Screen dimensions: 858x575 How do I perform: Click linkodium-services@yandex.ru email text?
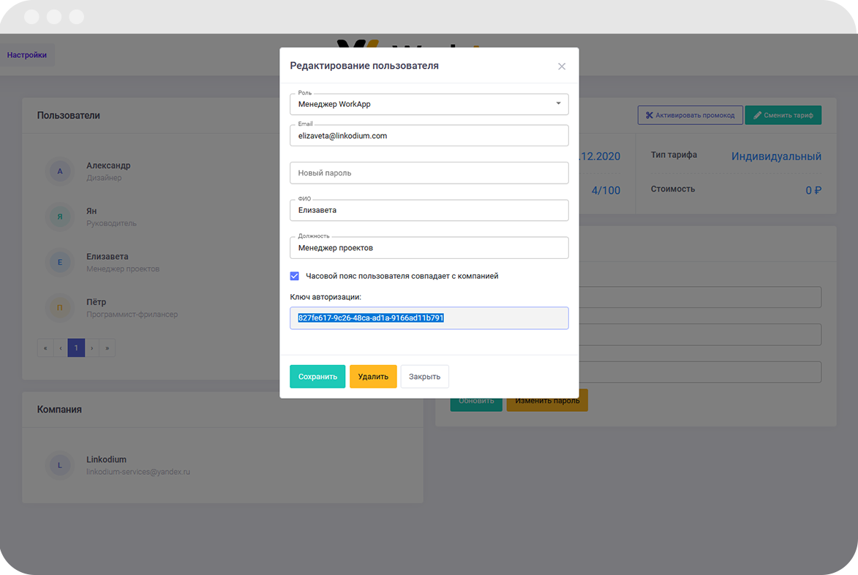[138, 472]
